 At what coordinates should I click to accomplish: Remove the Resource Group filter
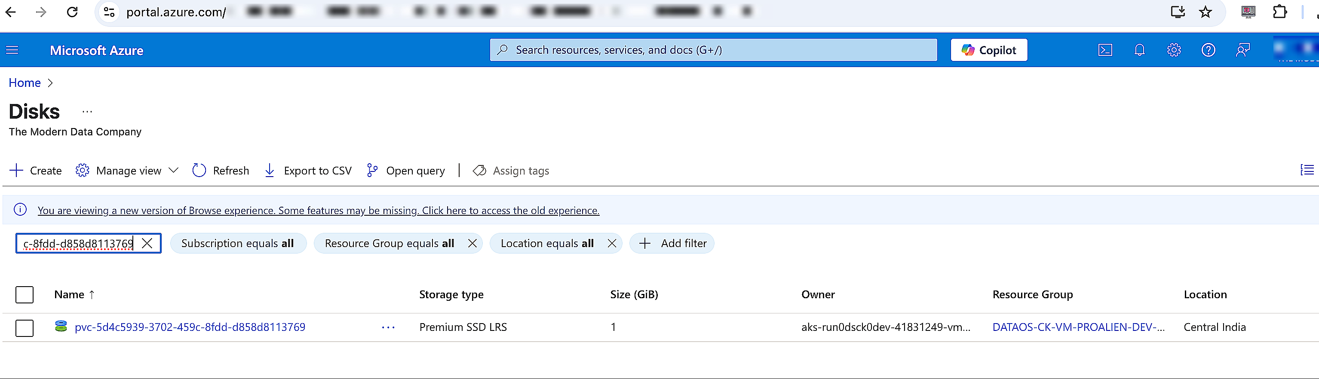pos(472,244)
